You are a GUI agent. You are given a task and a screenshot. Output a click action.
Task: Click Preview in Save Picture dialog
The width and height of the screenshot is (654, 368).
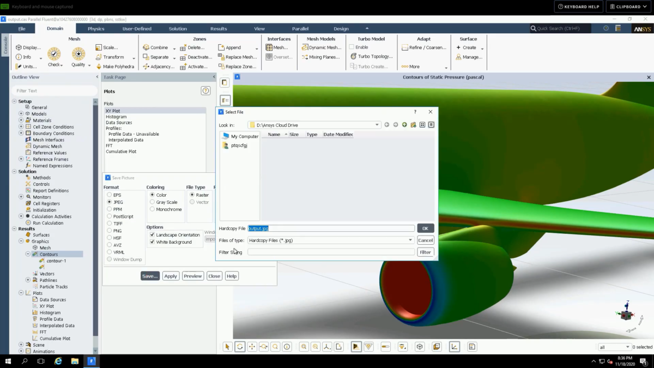coord(192,276)
